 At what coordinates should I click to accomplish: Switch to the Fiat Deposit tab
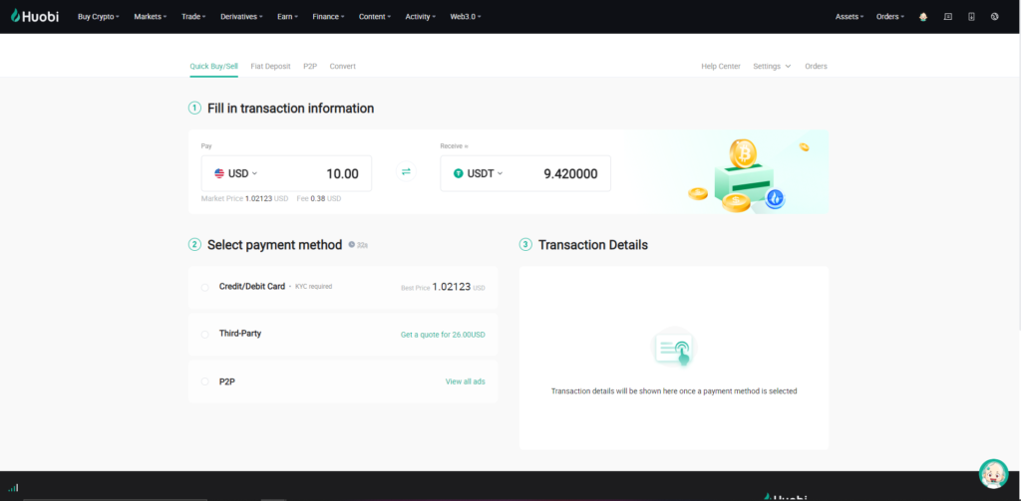pos(270,67)
